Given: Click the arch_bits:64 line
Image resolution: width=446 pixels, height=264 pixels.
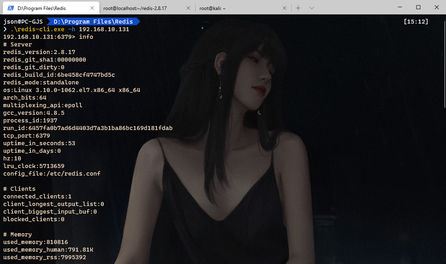Looking at the screenshot, I should pos(25,98).
